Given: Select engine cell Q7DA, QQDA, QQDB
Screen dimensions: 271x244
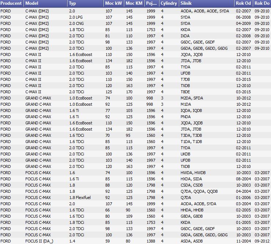Looking at the screenshot, I should 199,191.
